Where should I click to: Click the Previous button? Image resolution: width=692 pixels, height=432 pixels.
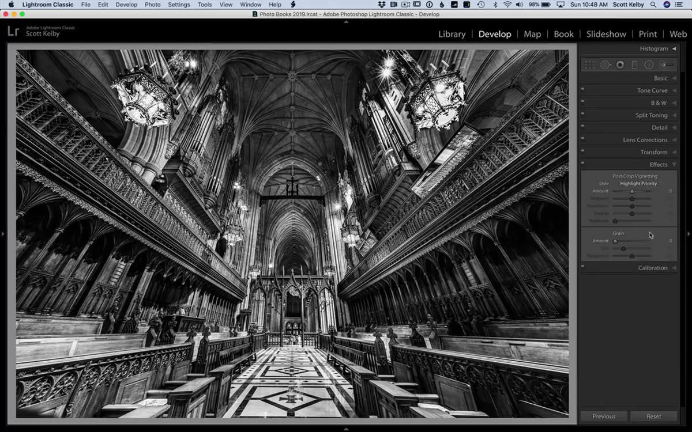pyautogui.click(x=604, y=416)
